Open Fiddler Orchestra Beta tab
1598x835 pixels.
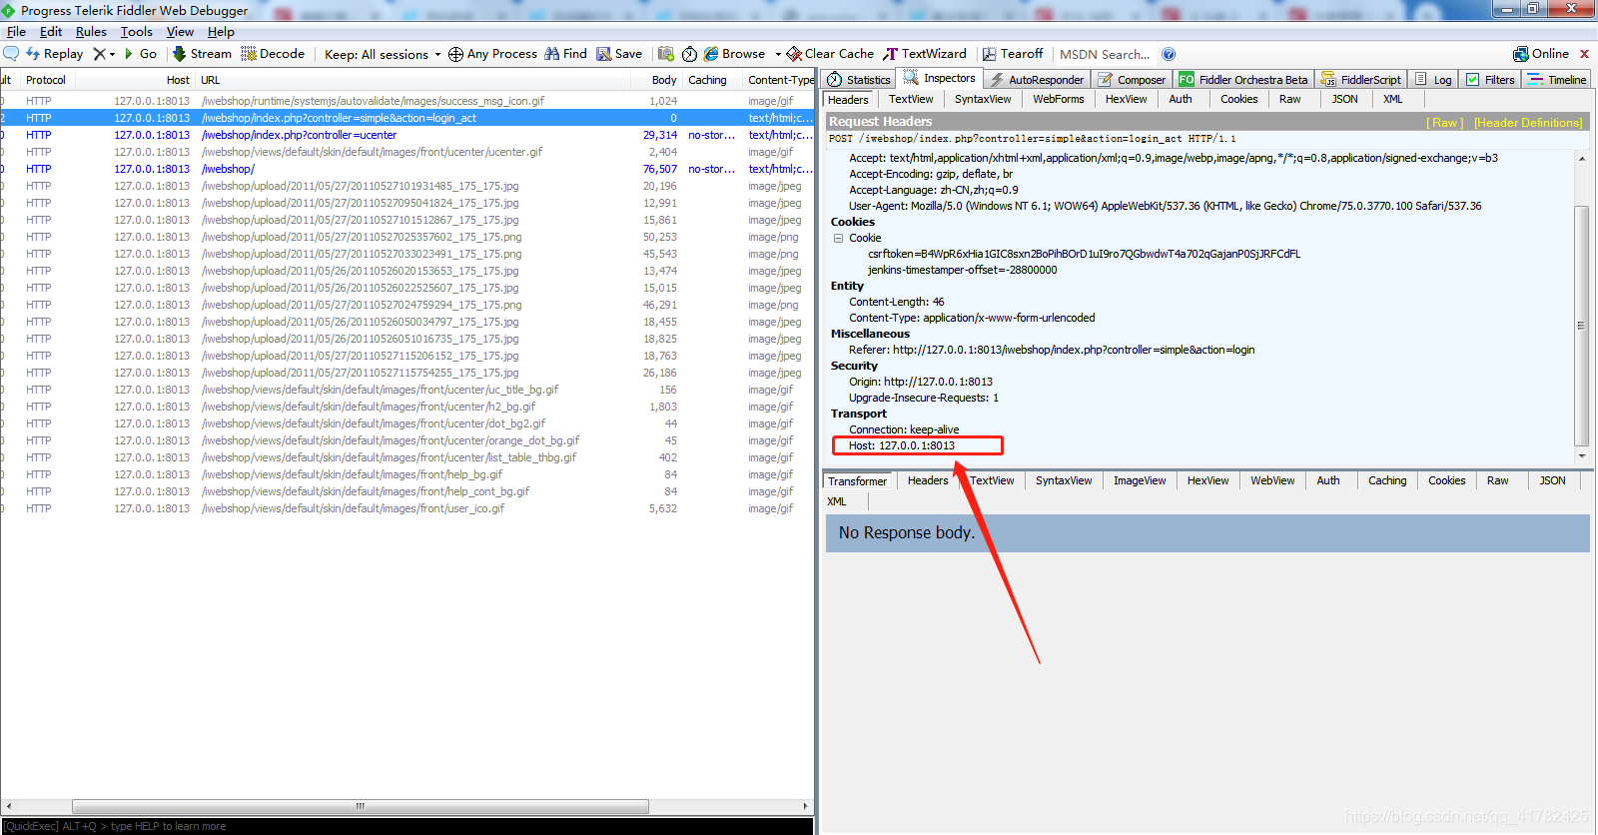point(1243,80)
